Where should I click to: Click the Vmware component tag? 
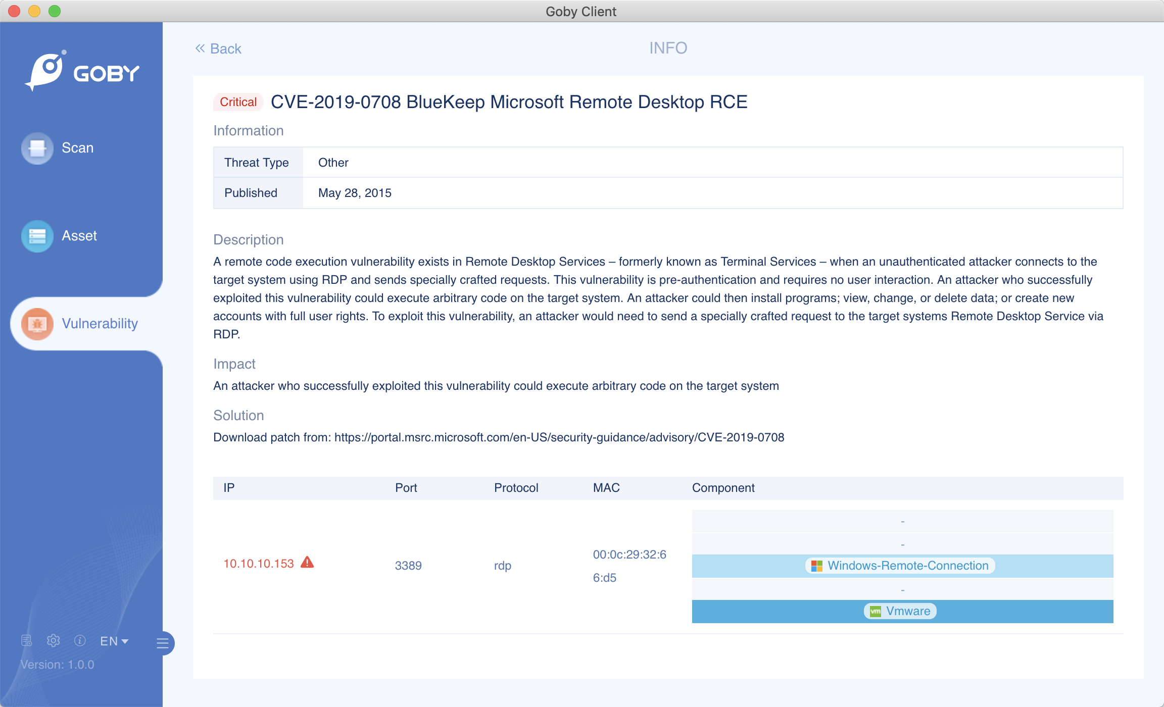point(900,611)
